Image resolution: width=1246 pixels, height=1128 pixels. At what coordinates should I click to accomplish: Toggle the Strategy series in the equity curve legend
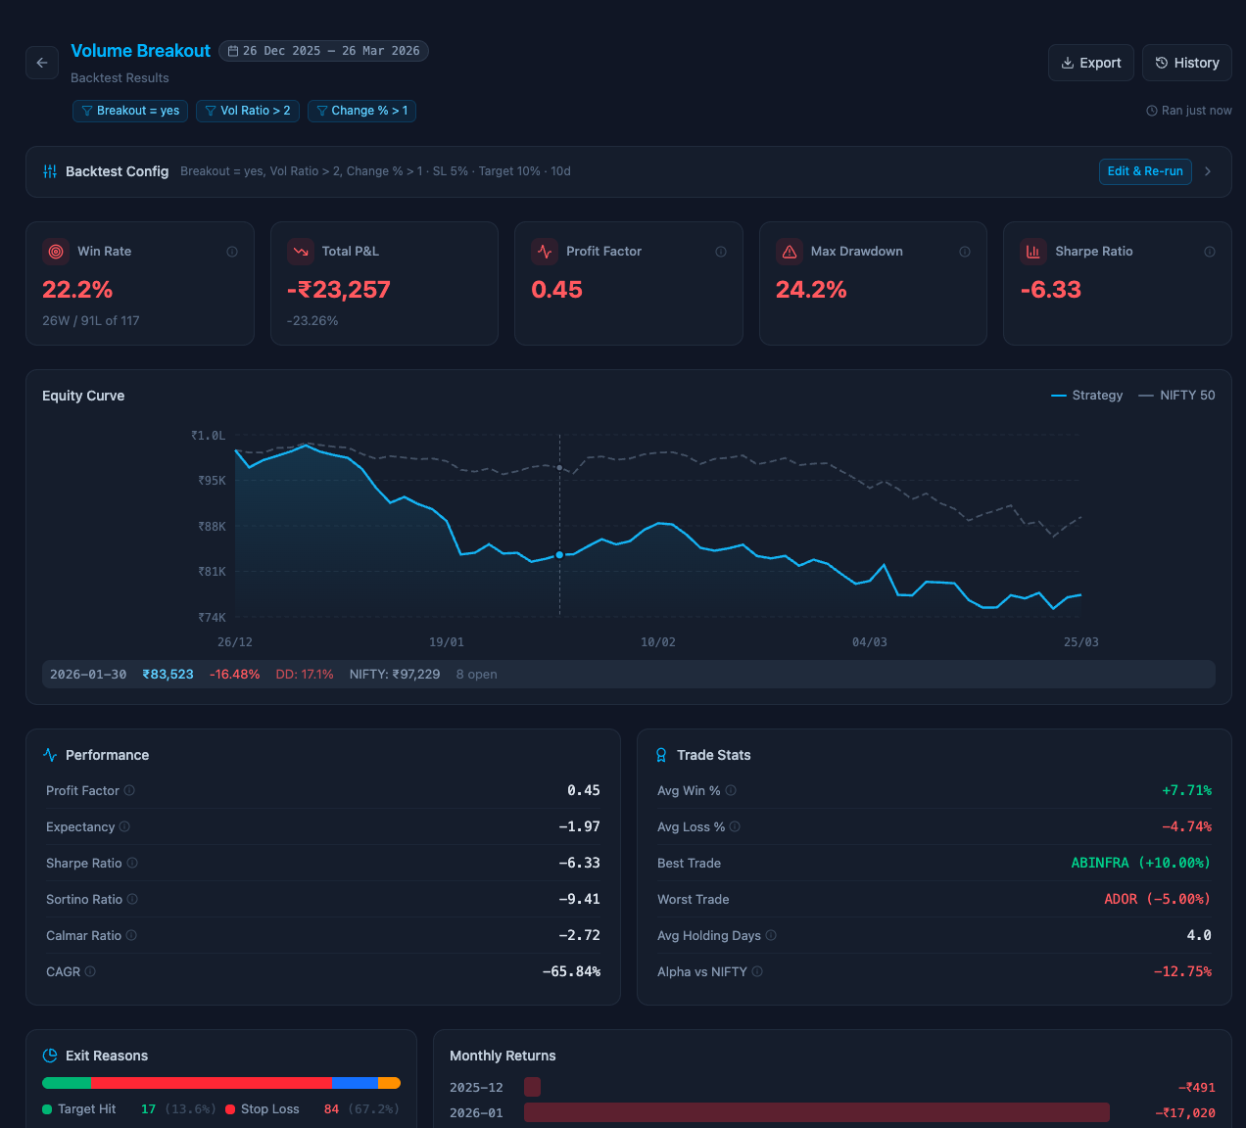point(1086,395)
